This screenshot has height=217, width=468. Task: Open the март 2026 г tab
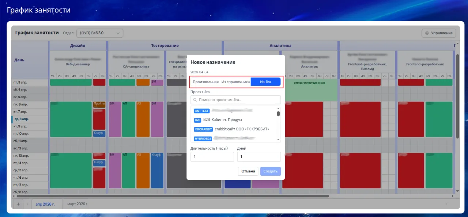(77, 204)
